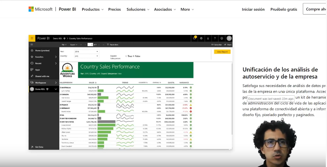
Task: Click the notifications icon in Power BI header
Action: click(194, 38)
